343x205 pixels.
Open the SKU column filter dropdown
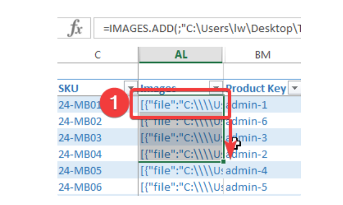pyautogui.click(x=131, y=88)
